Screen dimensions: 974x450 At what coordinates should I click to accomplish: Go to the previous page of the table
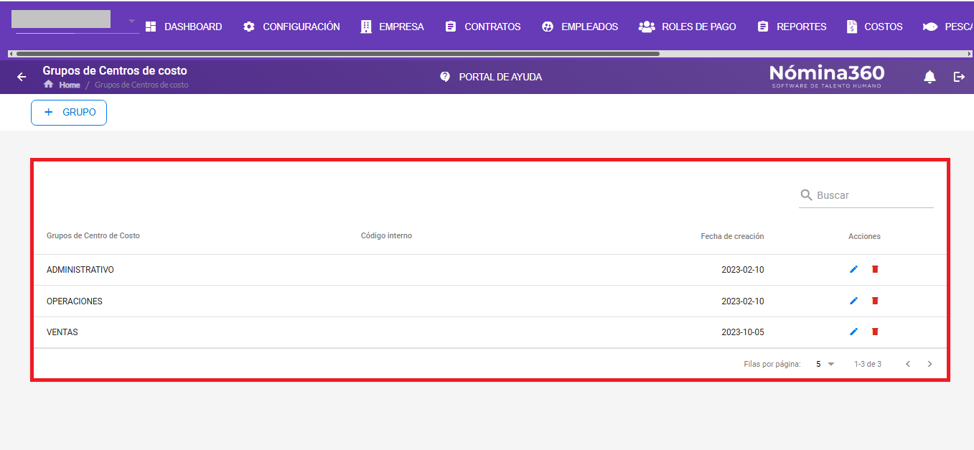pyautogui.click(x=908, y=364)
